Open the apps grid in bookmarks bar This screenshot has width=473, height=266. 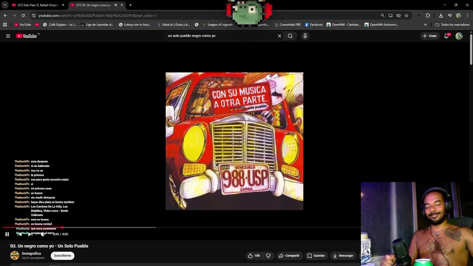[x=5, y=25]
